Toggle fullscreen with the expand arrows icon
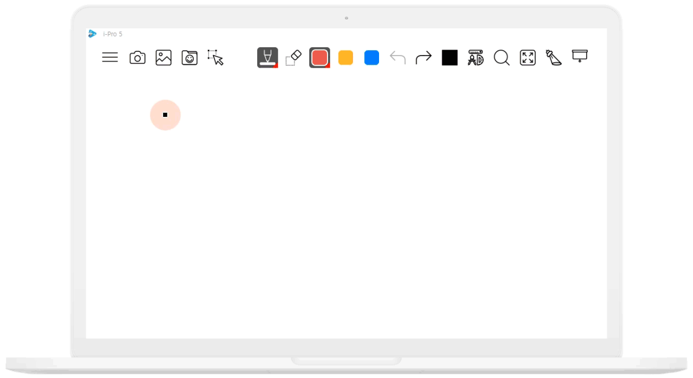Screen dimensions: 693x378 527,57
